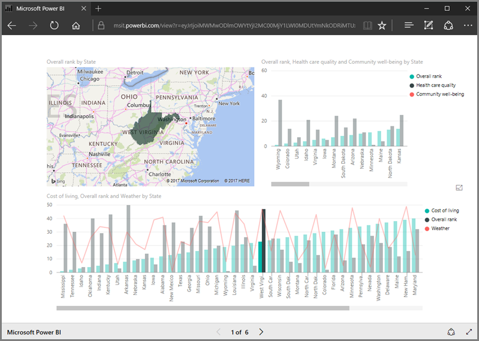
Task: Select Health care quality legend entry
Action: pos(435,85)
